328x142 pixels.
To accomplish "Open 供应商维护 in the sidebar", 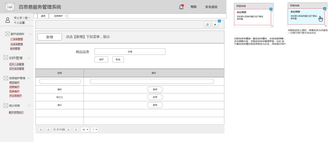I will pos(15,96).
